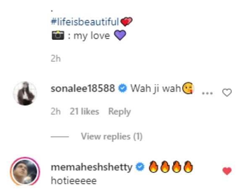Open sonalee18588's profile picture

click(x=25, y=93)
